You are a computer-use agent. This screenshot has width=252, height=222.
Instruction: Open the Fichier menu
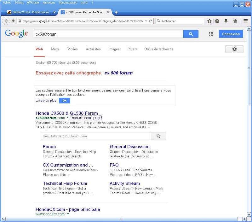[x=7, y=3]
